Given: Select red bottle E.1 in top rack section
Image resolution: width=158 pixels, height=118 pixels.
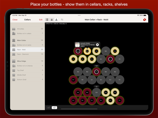Looking at the screenshot, I should click(110, 59).
